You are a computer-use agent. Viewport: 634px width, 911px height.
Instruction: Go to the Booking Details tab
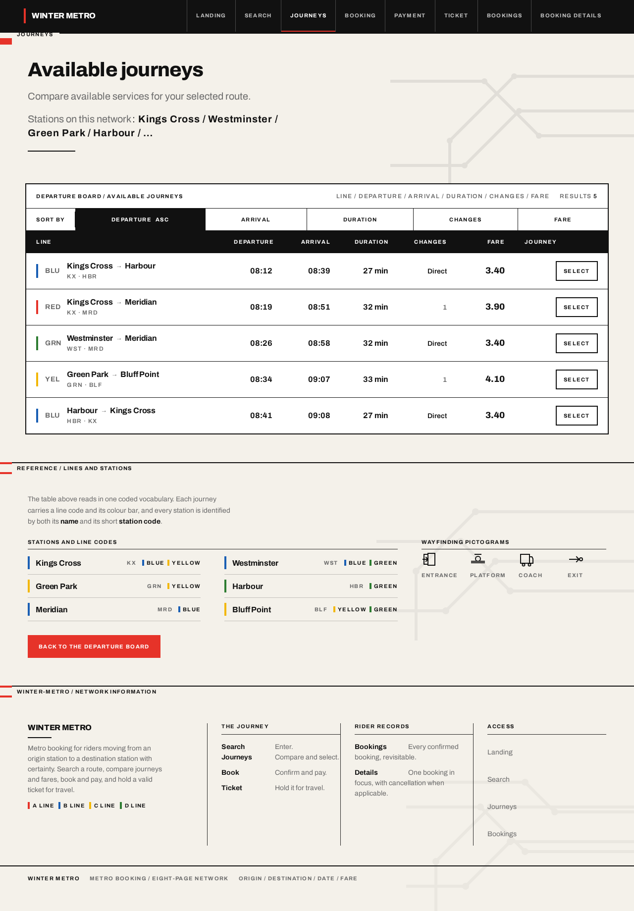coord(571,16)
